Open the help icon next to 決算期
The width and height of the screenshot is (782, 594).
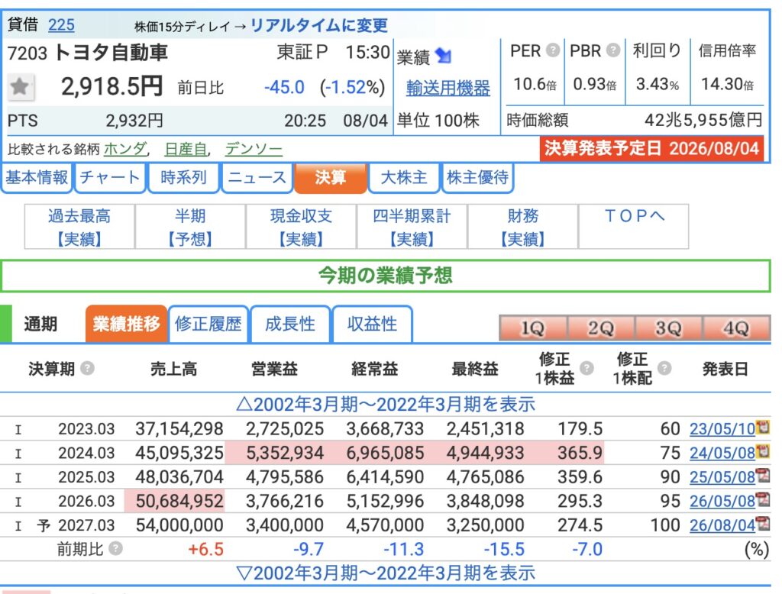87,368
